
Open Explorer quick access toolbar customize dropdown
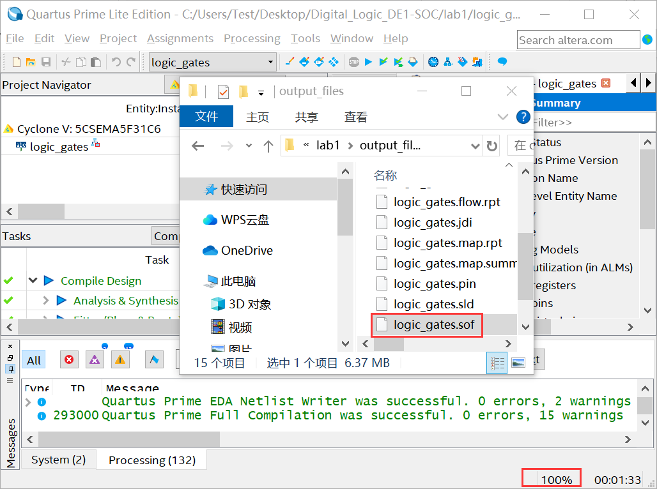(261, 93)
